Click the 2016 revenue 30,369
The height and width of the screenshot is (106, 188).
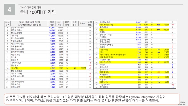pyautogui.click(x=52, y=30)
